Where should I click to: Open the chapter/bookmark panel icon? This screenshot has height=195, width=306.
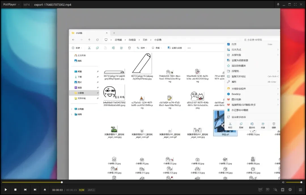click(282, 190)
